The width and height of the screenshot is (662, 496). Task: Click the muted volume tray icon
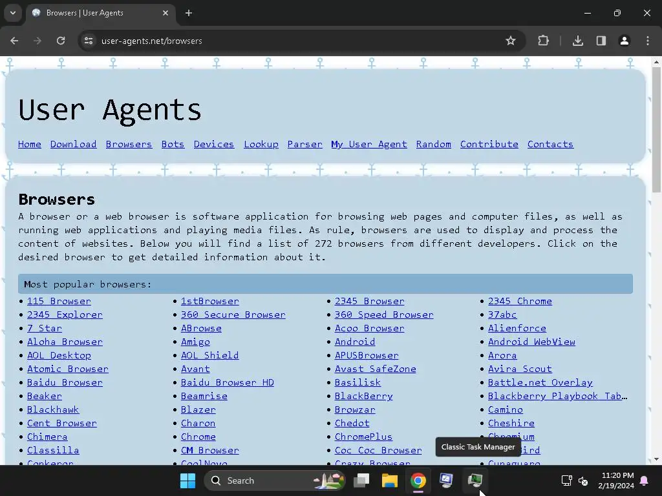click(x=583, y=480)
